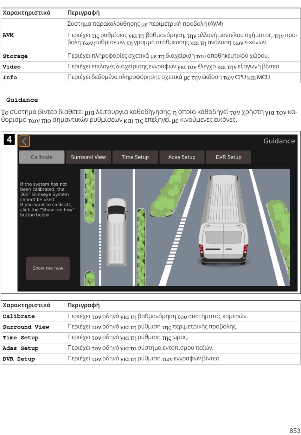The width and height of the screenshot is (301, 435).
Task: Click the "If the system has not been calibrated" message
Action: point(48,199)
